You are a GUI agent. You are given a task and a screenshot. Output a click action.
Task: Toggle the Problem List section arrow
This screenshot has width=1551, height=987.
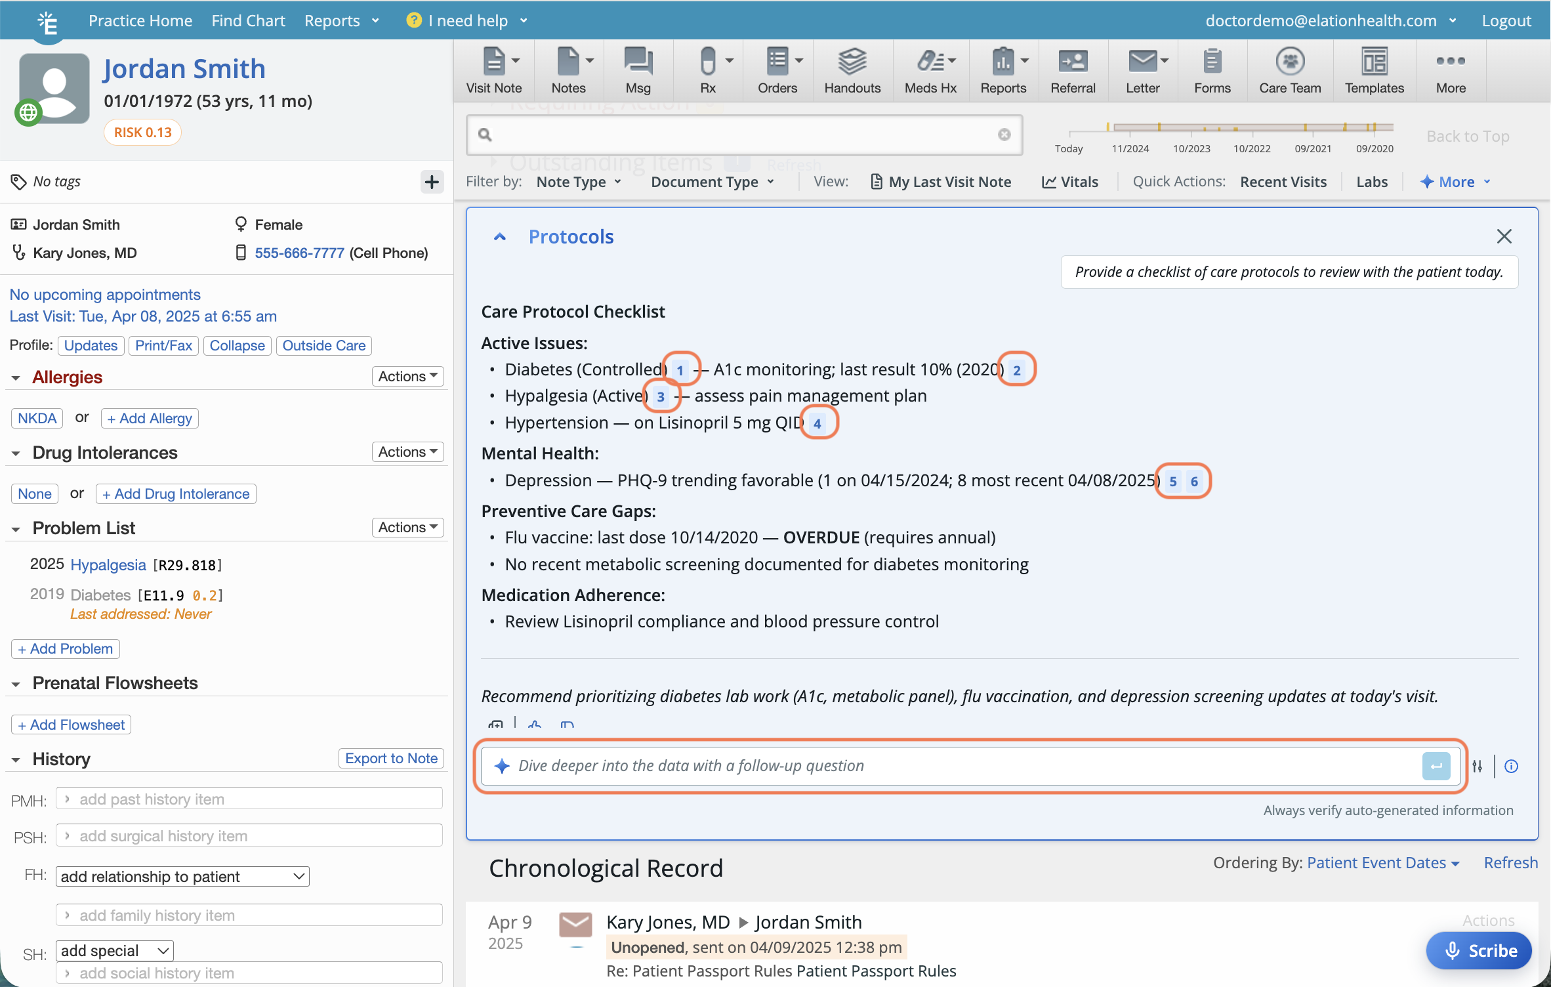tap(16, 529)
